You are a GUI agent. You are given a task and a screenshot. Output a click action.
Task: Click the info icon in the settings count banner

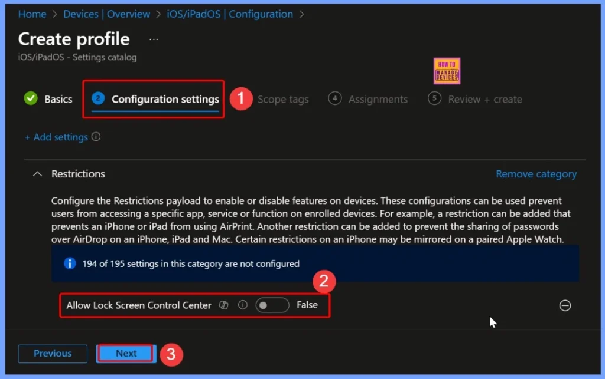[x=70, y=263]
